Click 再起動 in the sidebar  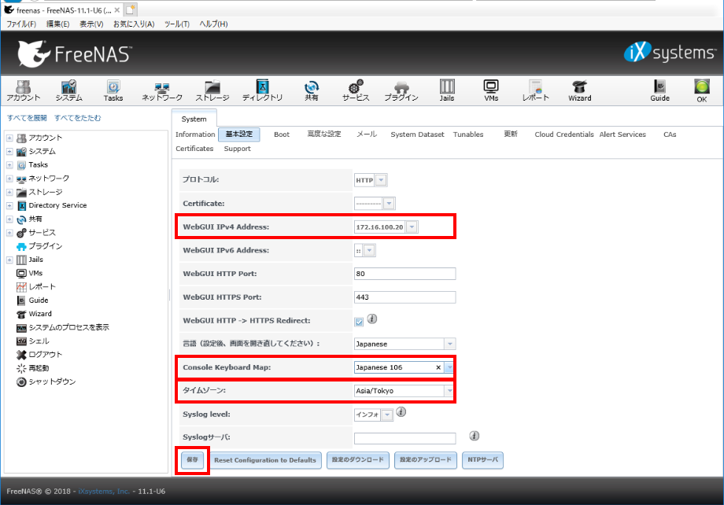pos(39,368)
